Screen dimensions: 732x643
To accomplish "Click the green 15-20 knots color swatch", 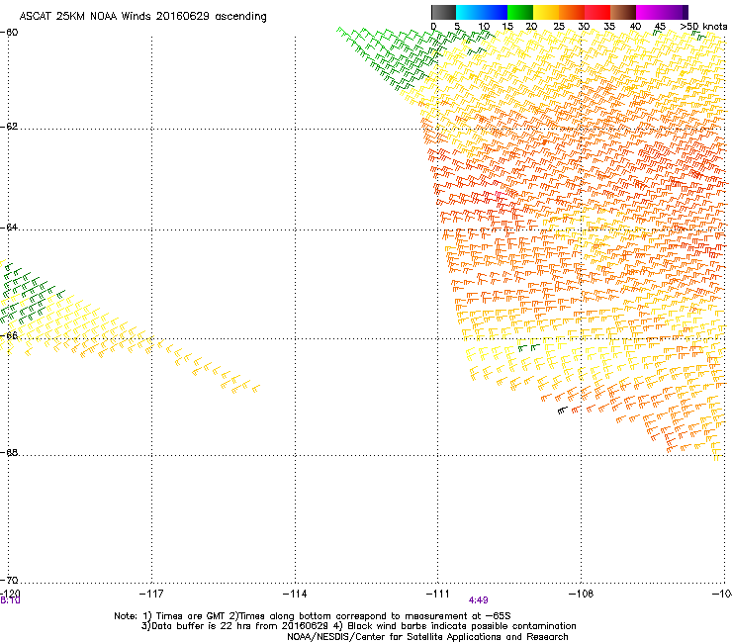I will pyautogui.click(x=520, y=12).
